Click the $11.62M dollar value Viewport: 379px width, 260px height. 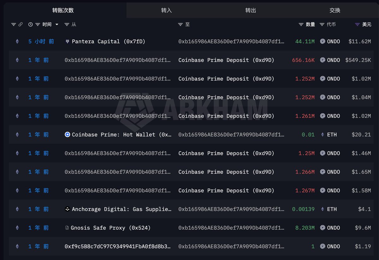[360, 41]
